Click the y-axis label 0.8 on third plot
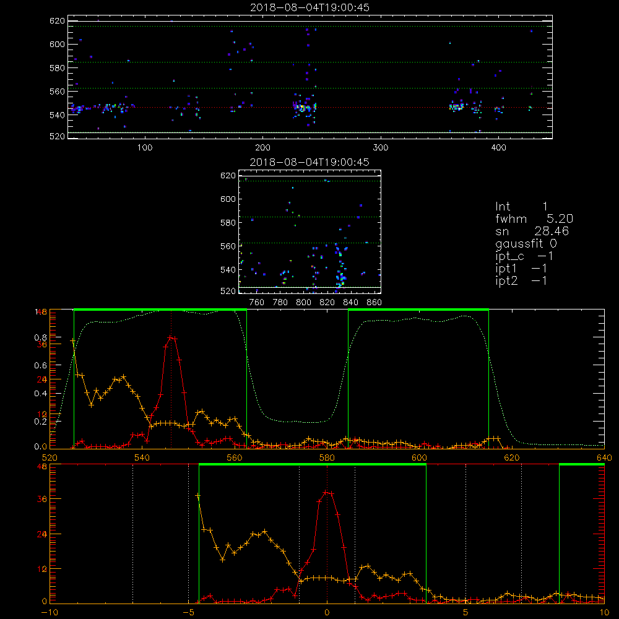Viewport: 619px width, 619px height. 40,337
